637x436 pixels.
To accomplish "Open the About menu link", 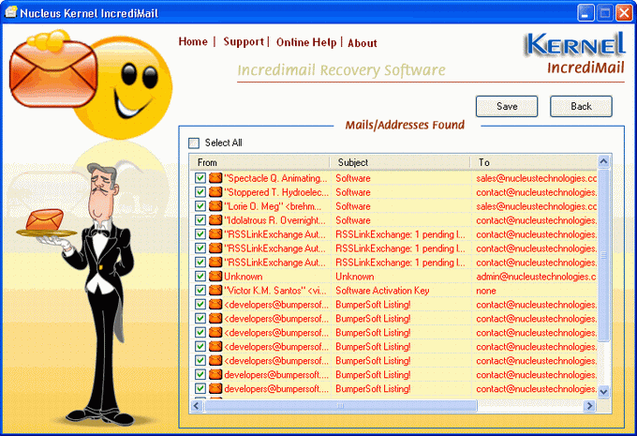I will 363,43.
